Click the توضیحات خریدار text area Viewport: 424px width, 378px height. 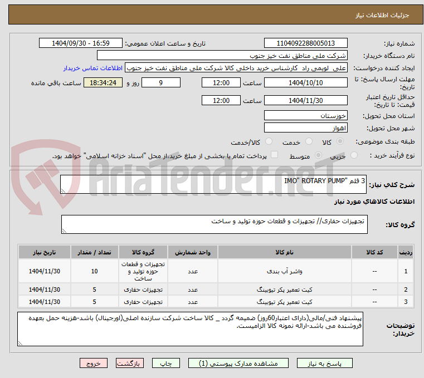[x=190, y=329]
